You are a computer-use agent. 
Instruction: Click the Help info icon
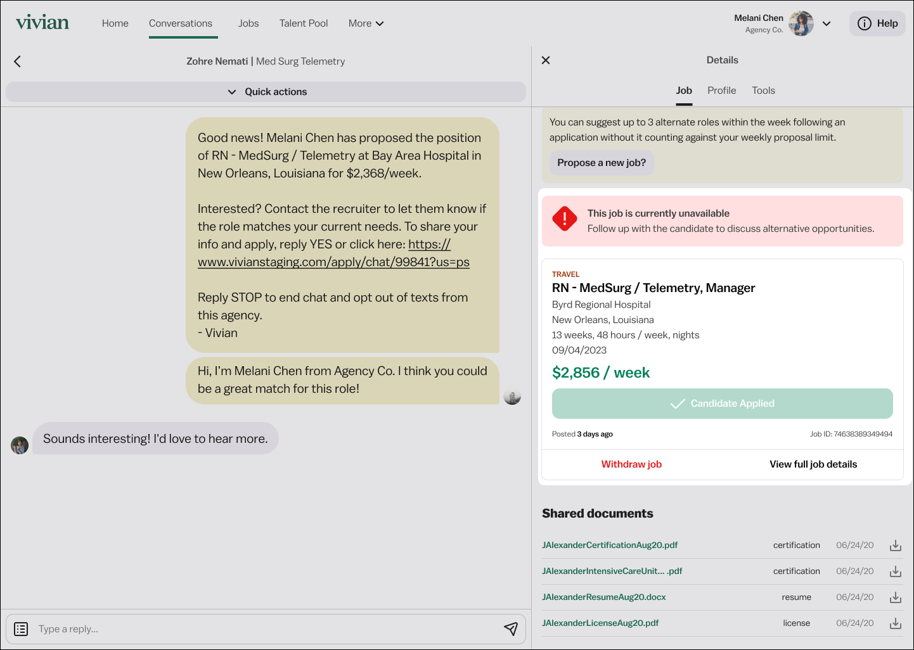point(865,23)
